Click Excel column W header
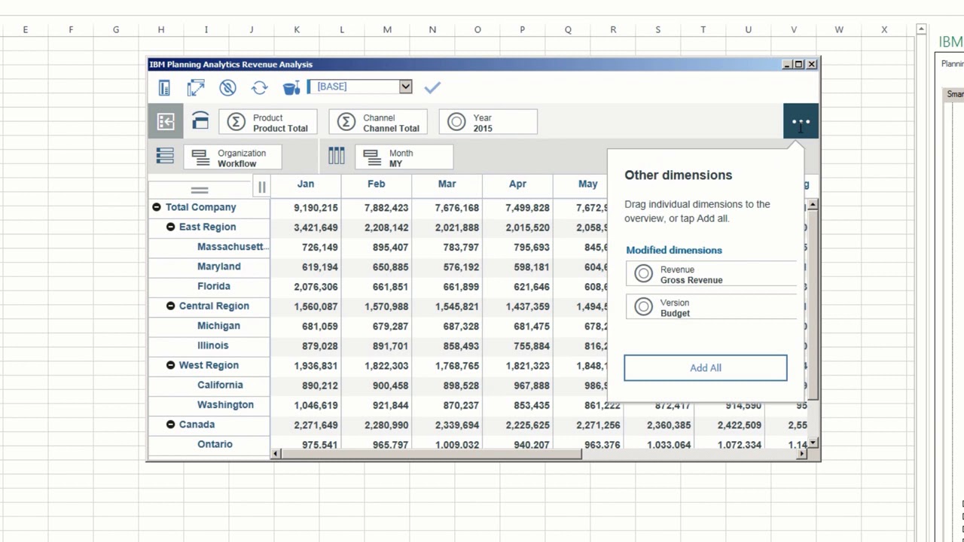The width and height of the screenshot is (964, 542). pyautogui.click(x=839, y=29)
